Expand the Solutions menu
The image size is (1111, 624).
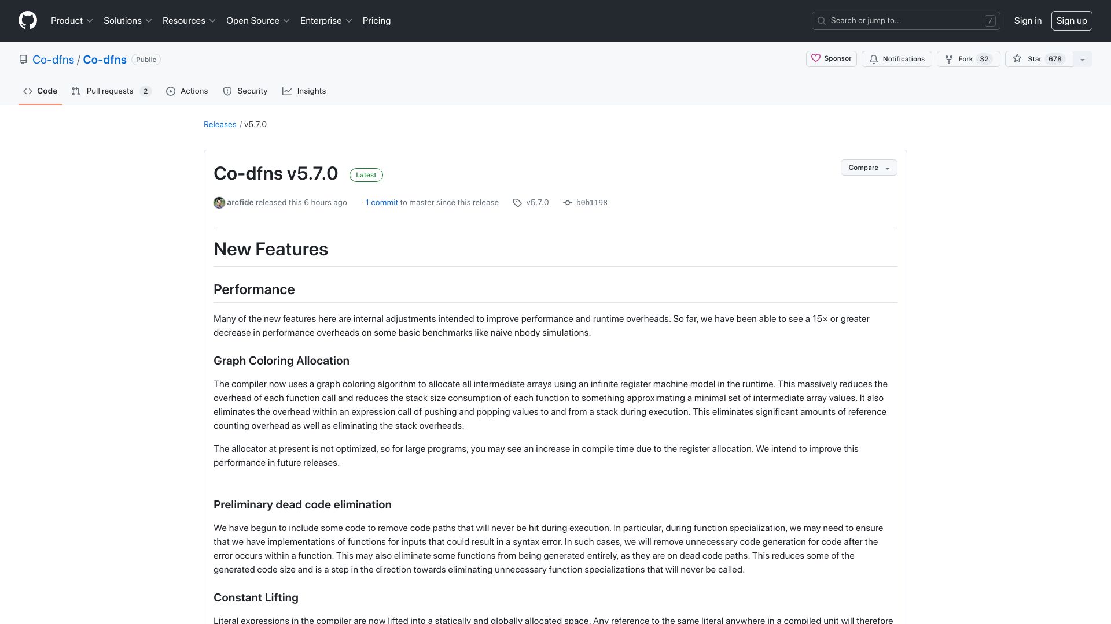[x=128, y=21]
